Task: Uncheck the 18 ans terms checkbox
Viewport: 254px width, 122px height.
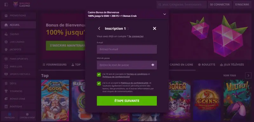Action: (99, 75)
